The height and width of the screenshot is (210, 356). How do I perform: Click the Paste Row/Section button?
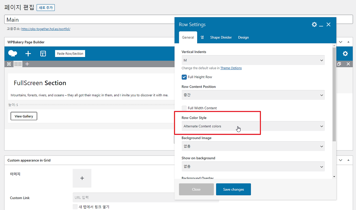point(70,54)
